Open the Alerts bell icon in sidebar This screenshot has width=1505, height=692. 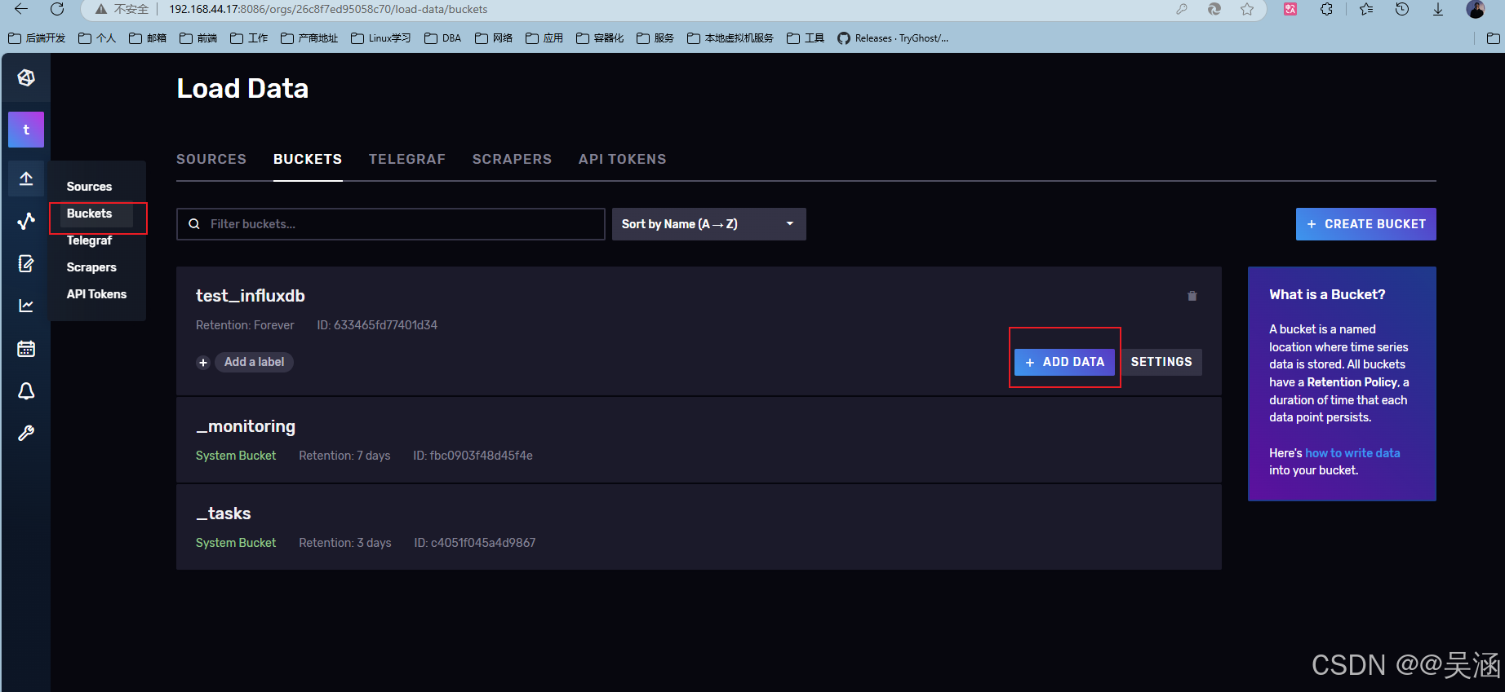(x=26, y=391)
